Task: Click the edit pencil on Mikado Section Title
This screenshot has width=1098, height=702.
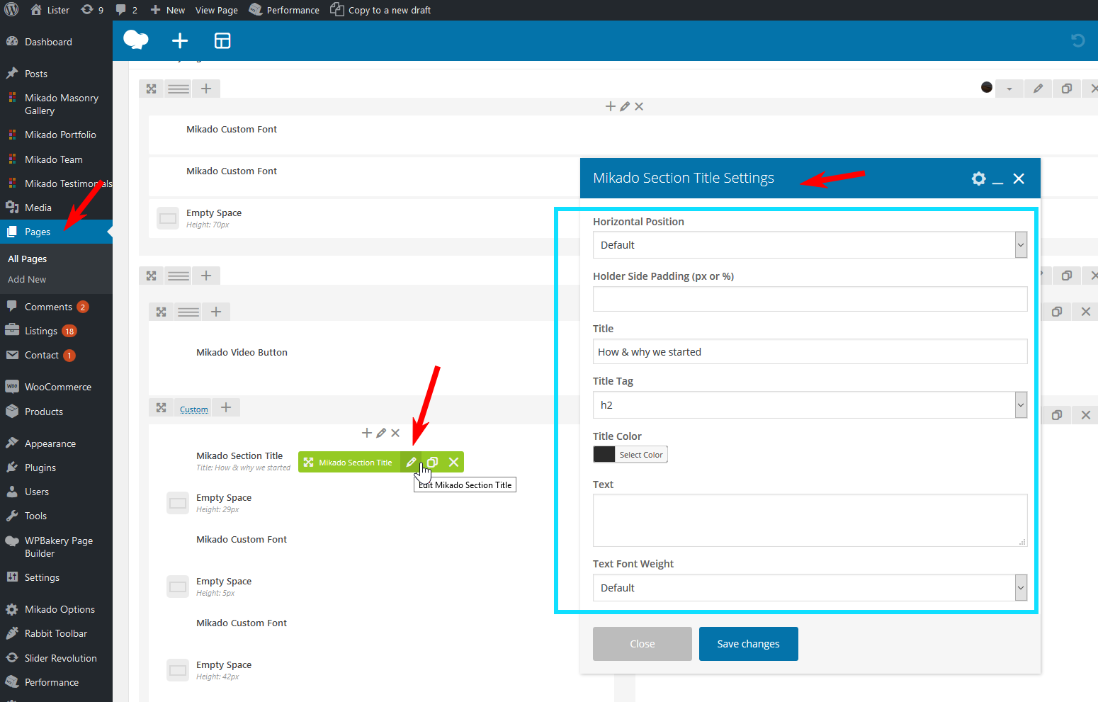Action: click(x=411, y=462)
